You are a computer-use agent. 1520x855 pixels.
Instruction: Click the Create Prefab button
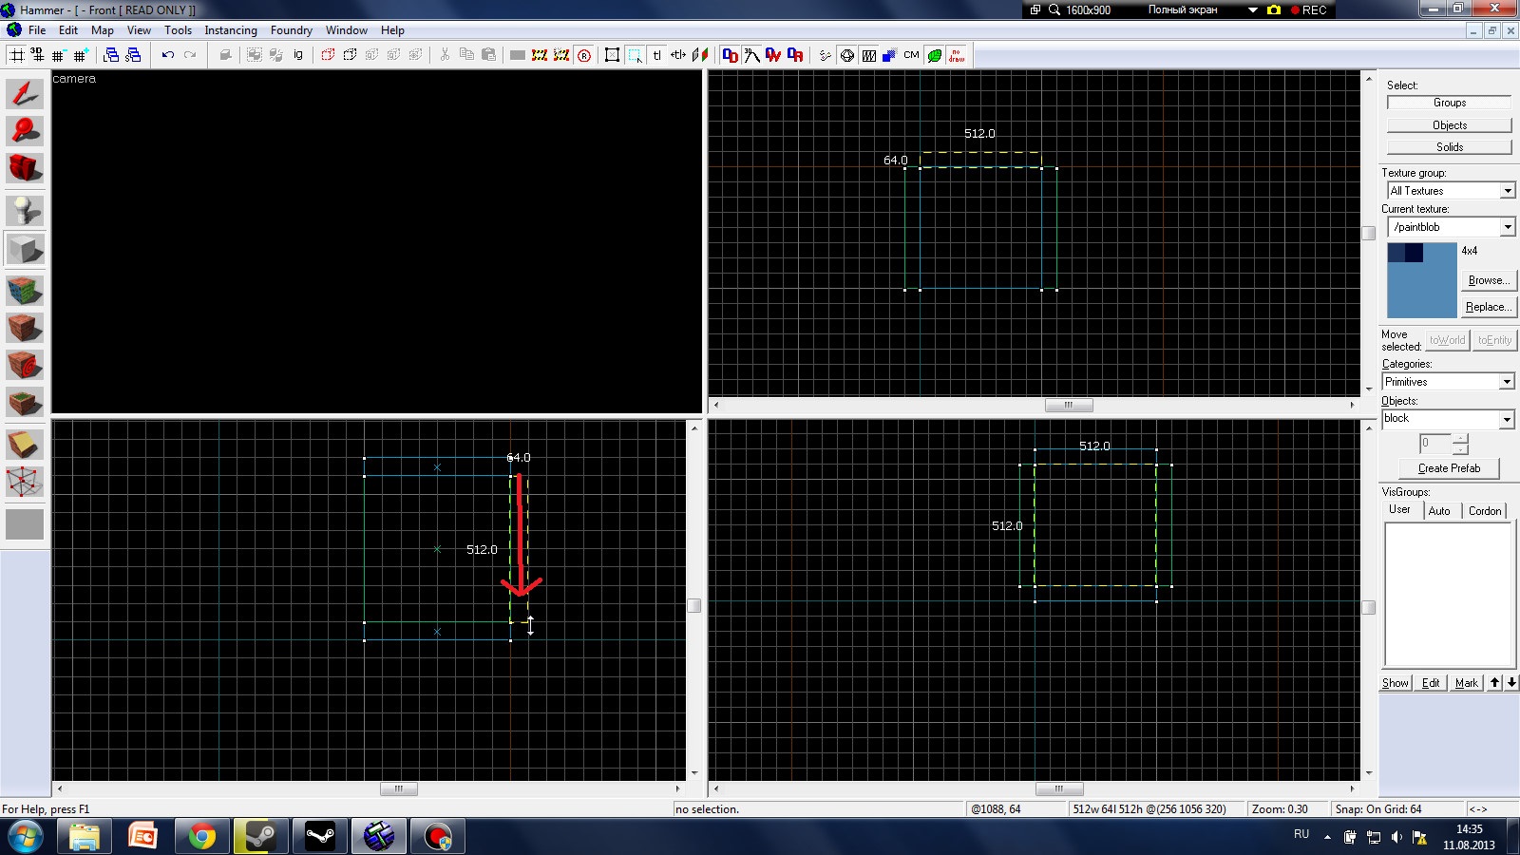[x=1449, y=468]
